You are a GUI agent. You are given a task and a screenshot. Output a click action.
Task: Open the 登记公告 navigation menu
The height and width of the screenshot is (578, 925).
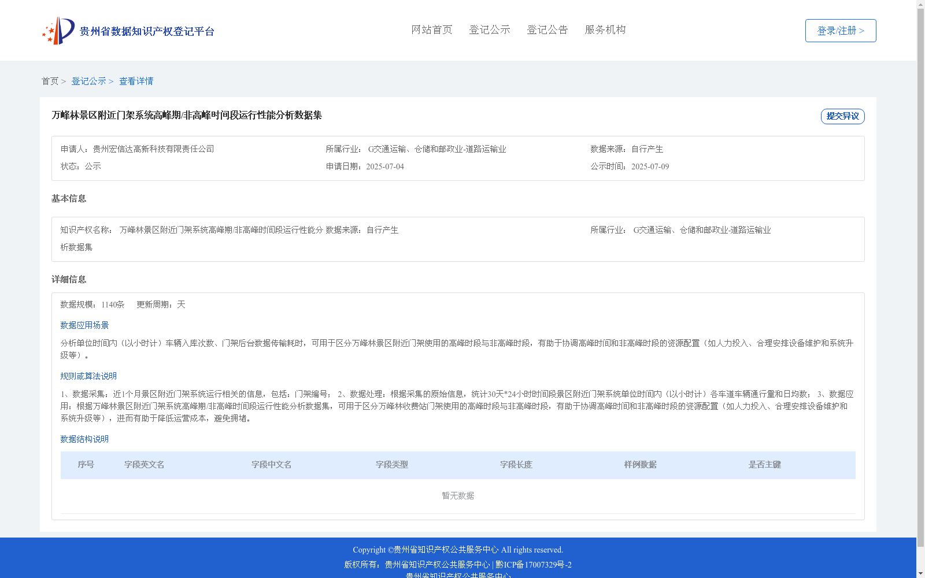[547, 30]
